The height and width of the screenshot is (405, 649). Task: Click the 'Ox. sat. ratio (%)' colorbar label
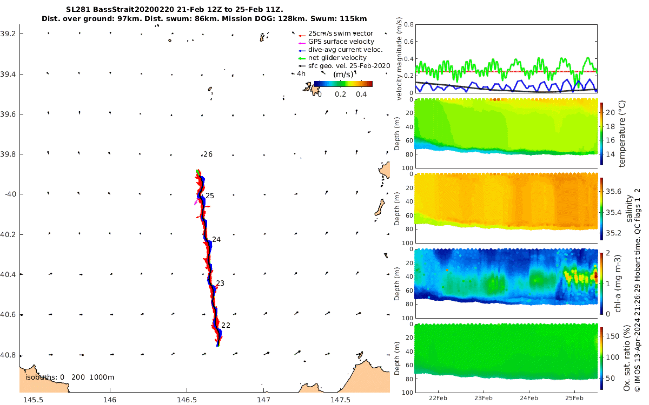(627, 357)
